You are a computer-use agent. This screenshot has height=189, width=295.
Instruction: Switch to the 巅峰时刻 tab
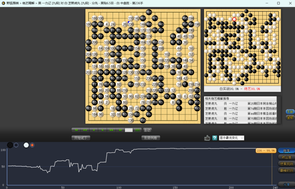click(286, 170)
